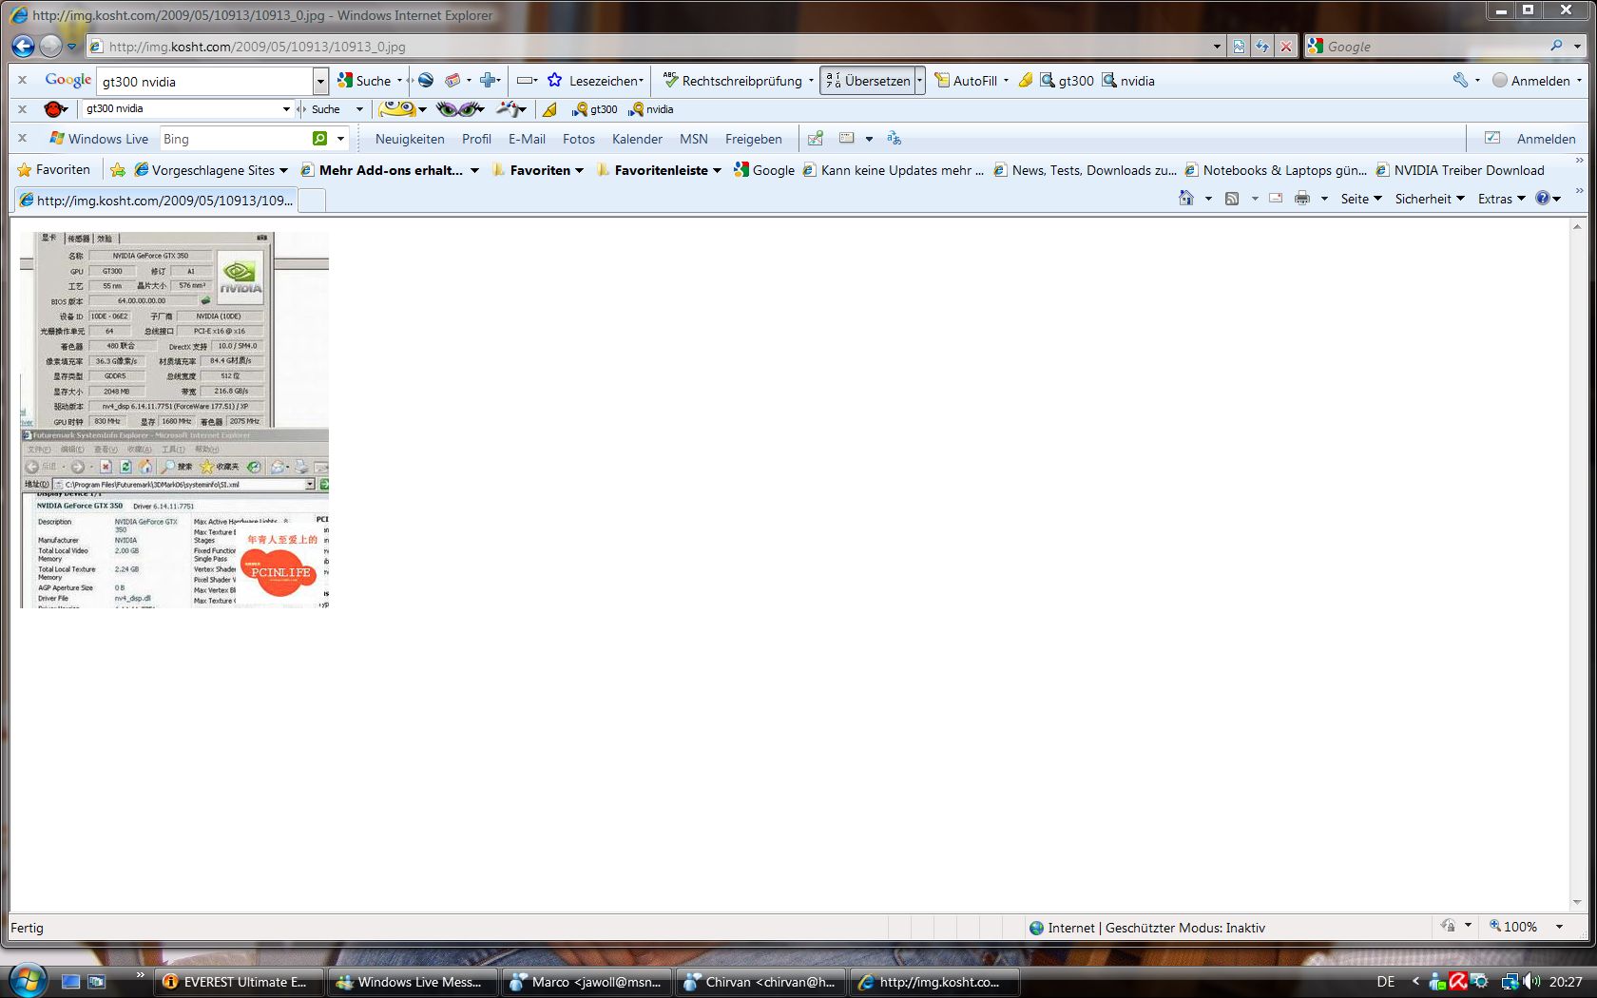This screenshot has width=1597, height=998.
Task: Open a new blank tab
Action: pyautogui.click(x=312, y=200)
